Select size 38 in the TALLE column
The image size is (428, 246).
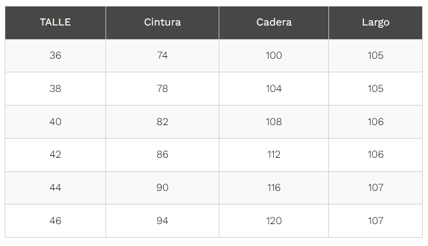[x=55, y=89]
